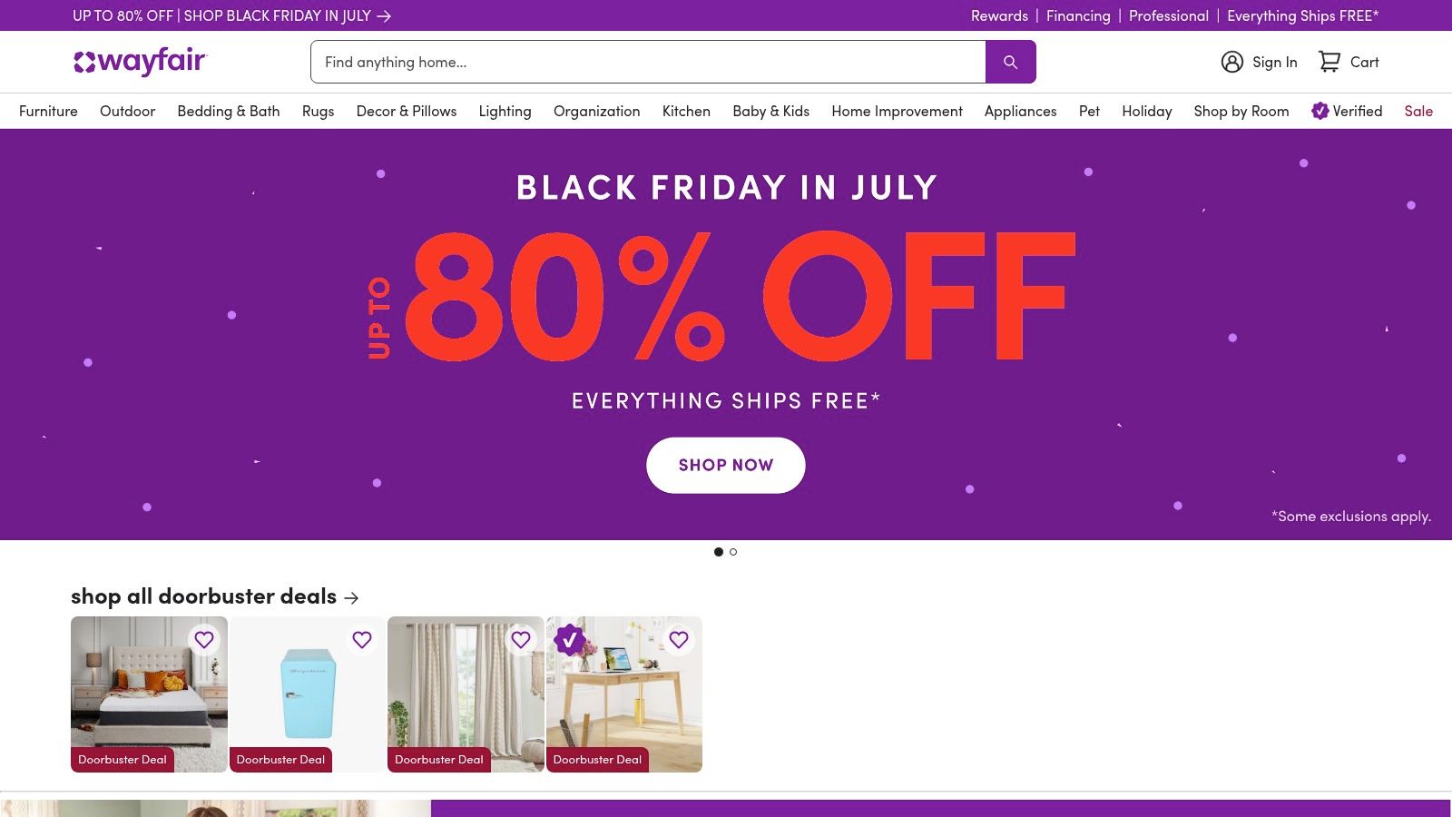Open the Cart

point(1349,62)
